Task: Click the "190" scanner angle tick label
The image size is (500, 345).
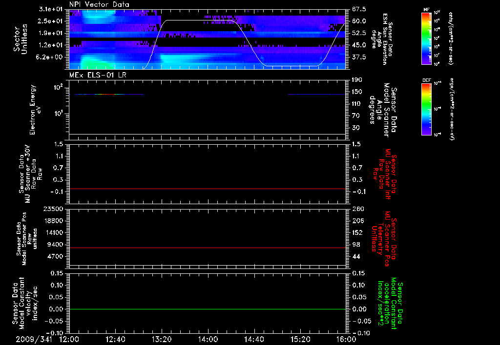Action: (x=357, y=80)
